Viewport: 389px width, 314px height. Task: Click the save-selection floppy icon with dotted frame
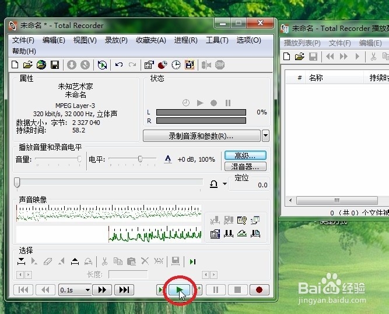click(x=190, y=65)
